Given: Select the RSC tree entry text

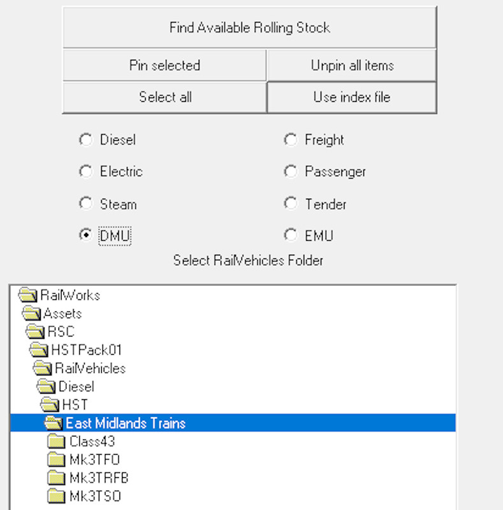Looking at the screenshot, I should pos(61,331).
